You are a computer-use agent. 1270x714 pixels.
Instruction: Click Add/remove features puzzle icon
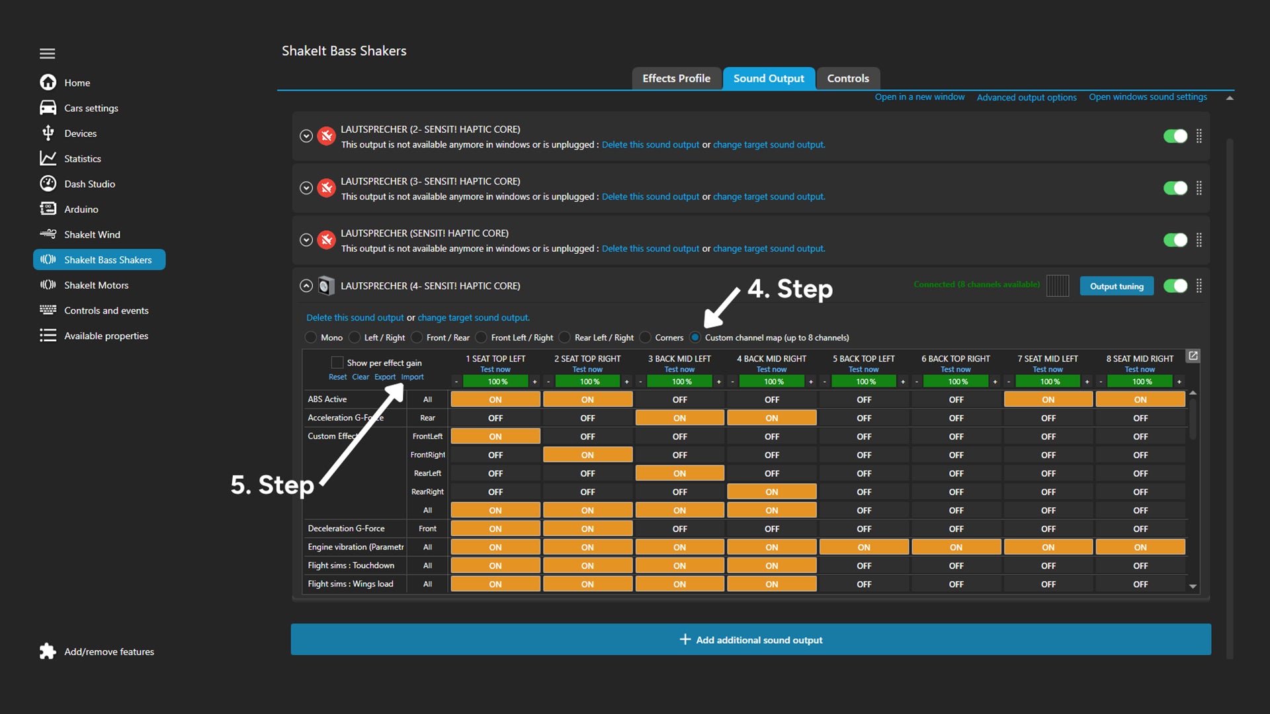[48, 651]
